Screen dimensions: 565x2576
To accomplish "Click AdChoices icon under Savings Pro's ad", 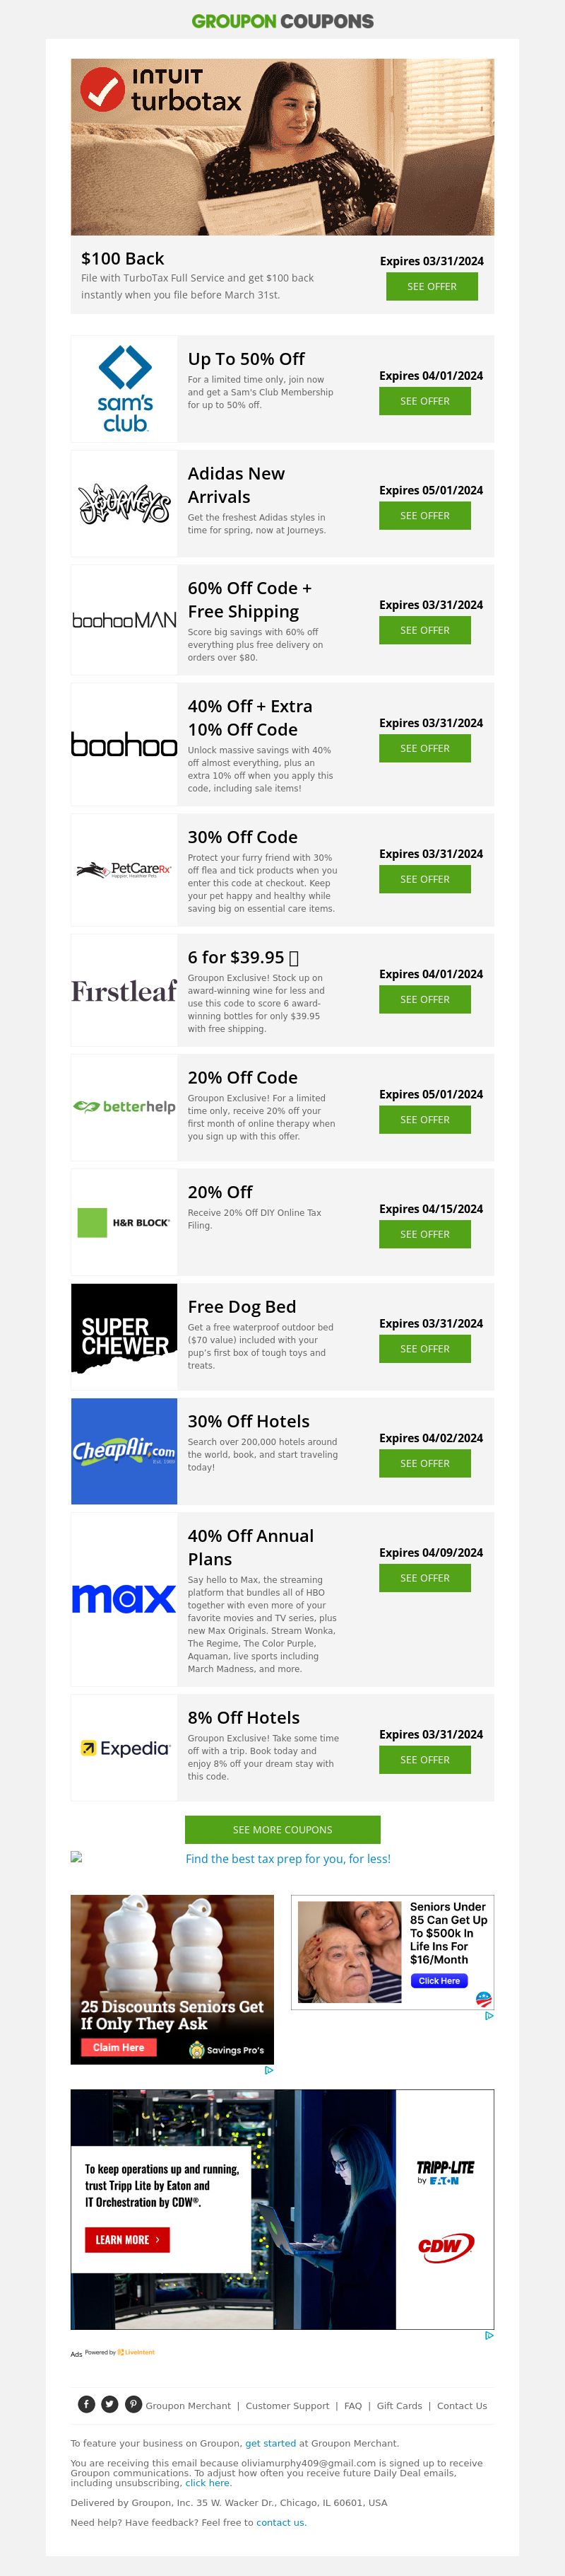I will click(x=268, y=2070).
